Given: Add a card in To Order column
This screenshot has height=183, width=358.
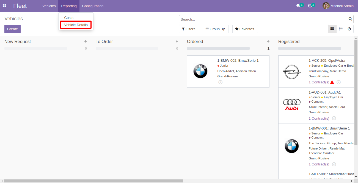Looking at the screenshot, I should pyautogui.click(x=177, y=41).
